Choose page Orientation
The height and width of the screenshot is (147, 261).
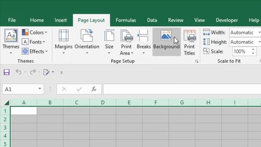tap(87, 42)
